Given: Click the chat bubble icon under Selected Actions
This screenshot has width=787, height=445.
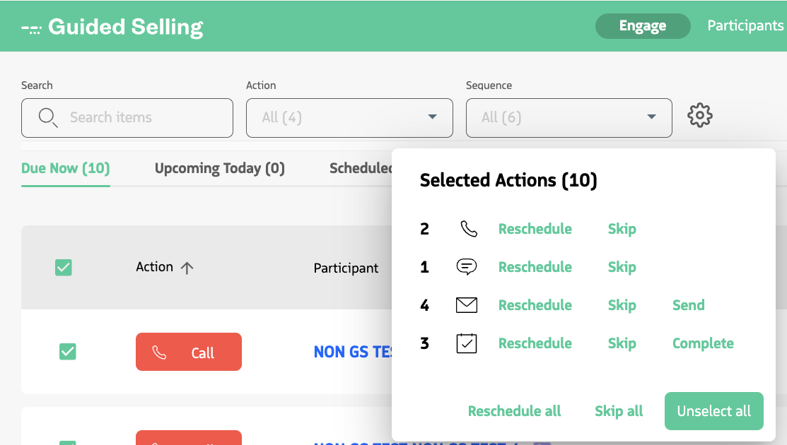Looking at the screenshot, I should (x=467, y=266).
